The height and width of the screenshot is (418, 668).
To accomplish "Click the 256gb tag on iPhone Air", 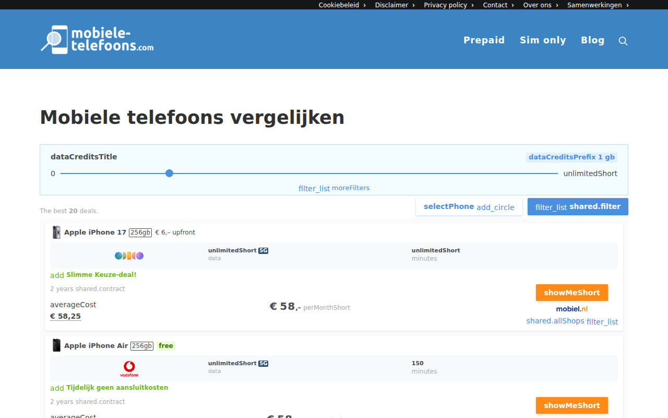I will click(x=142, y=345).
